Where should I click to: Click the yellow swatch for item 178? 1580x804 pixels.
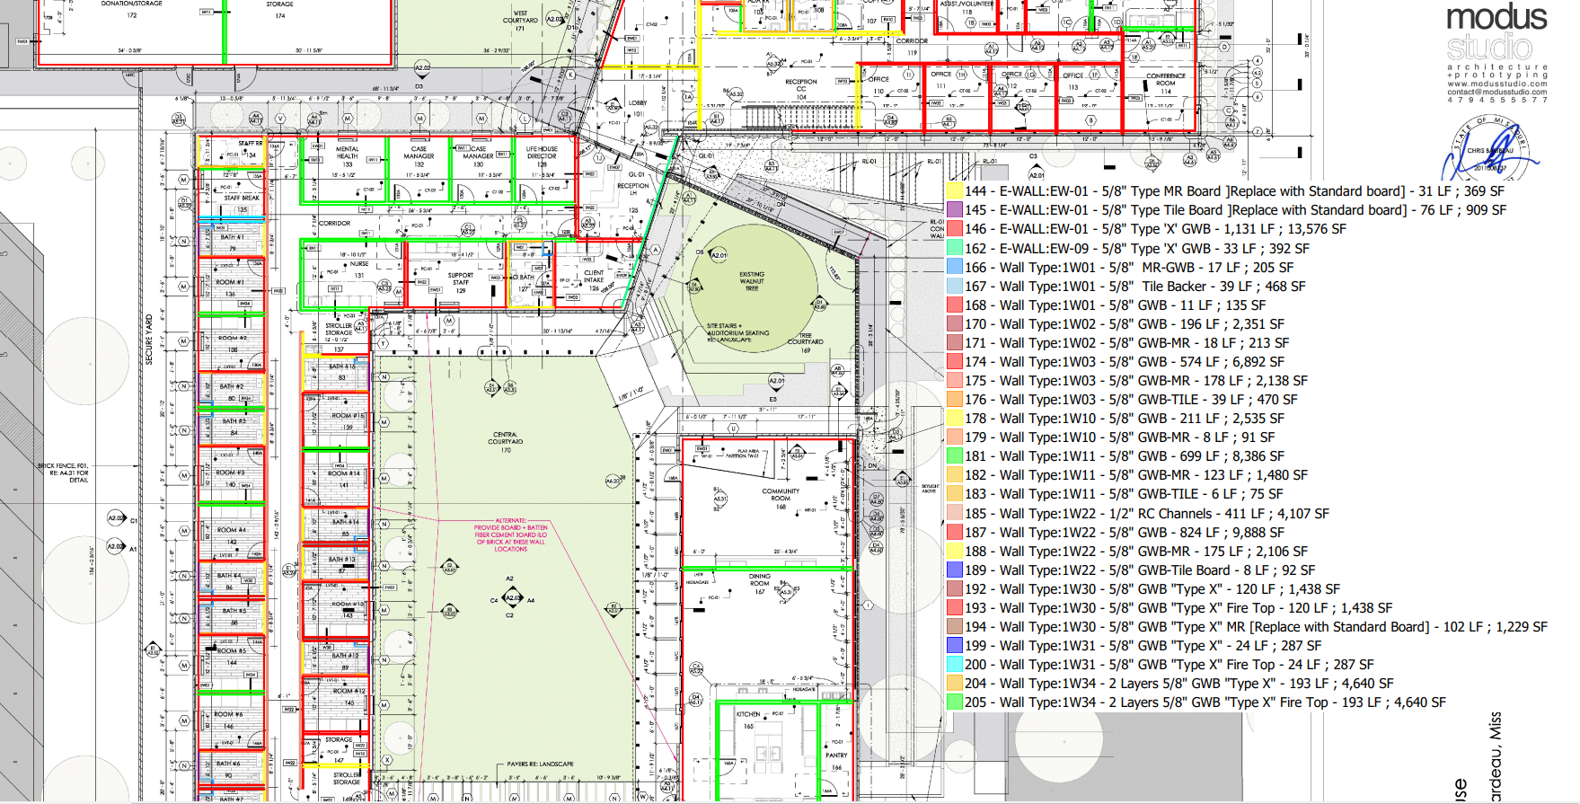[x=954, y=419]
